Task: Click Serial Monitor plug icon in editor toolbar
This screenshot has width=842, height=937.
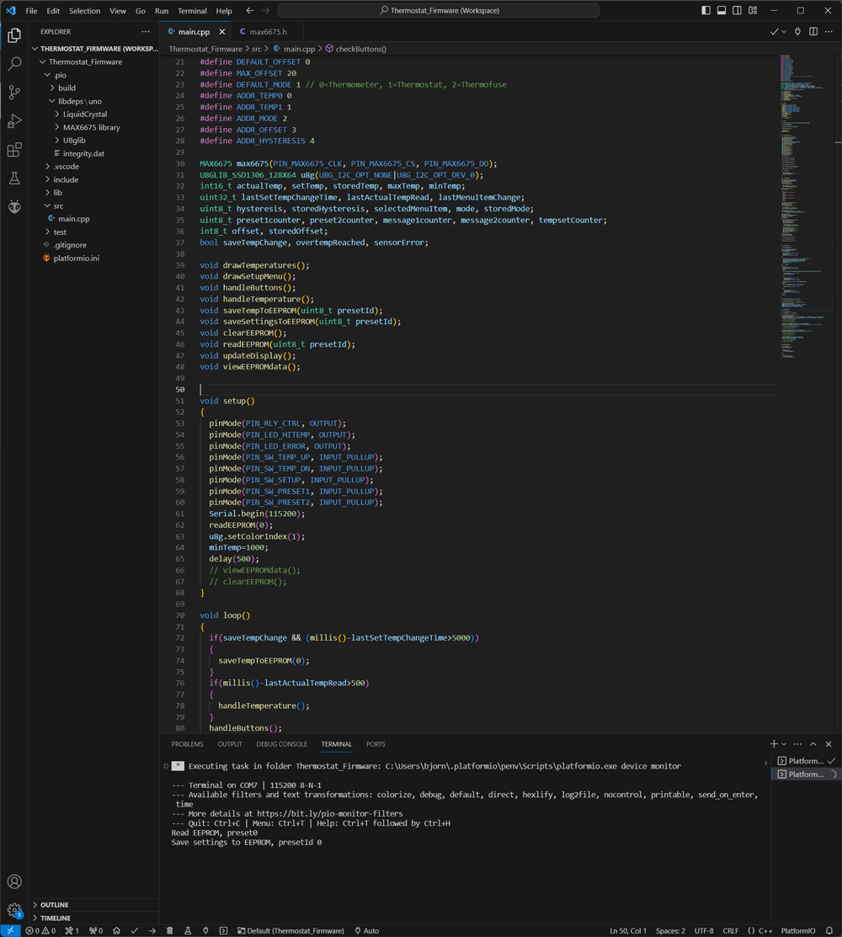Action: point(797,31)
